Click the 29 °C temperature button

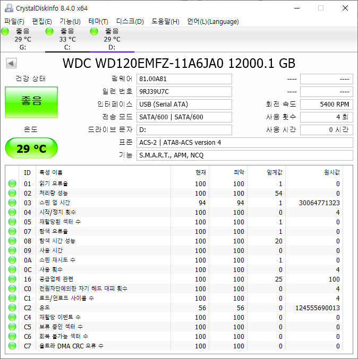(31, 148)
